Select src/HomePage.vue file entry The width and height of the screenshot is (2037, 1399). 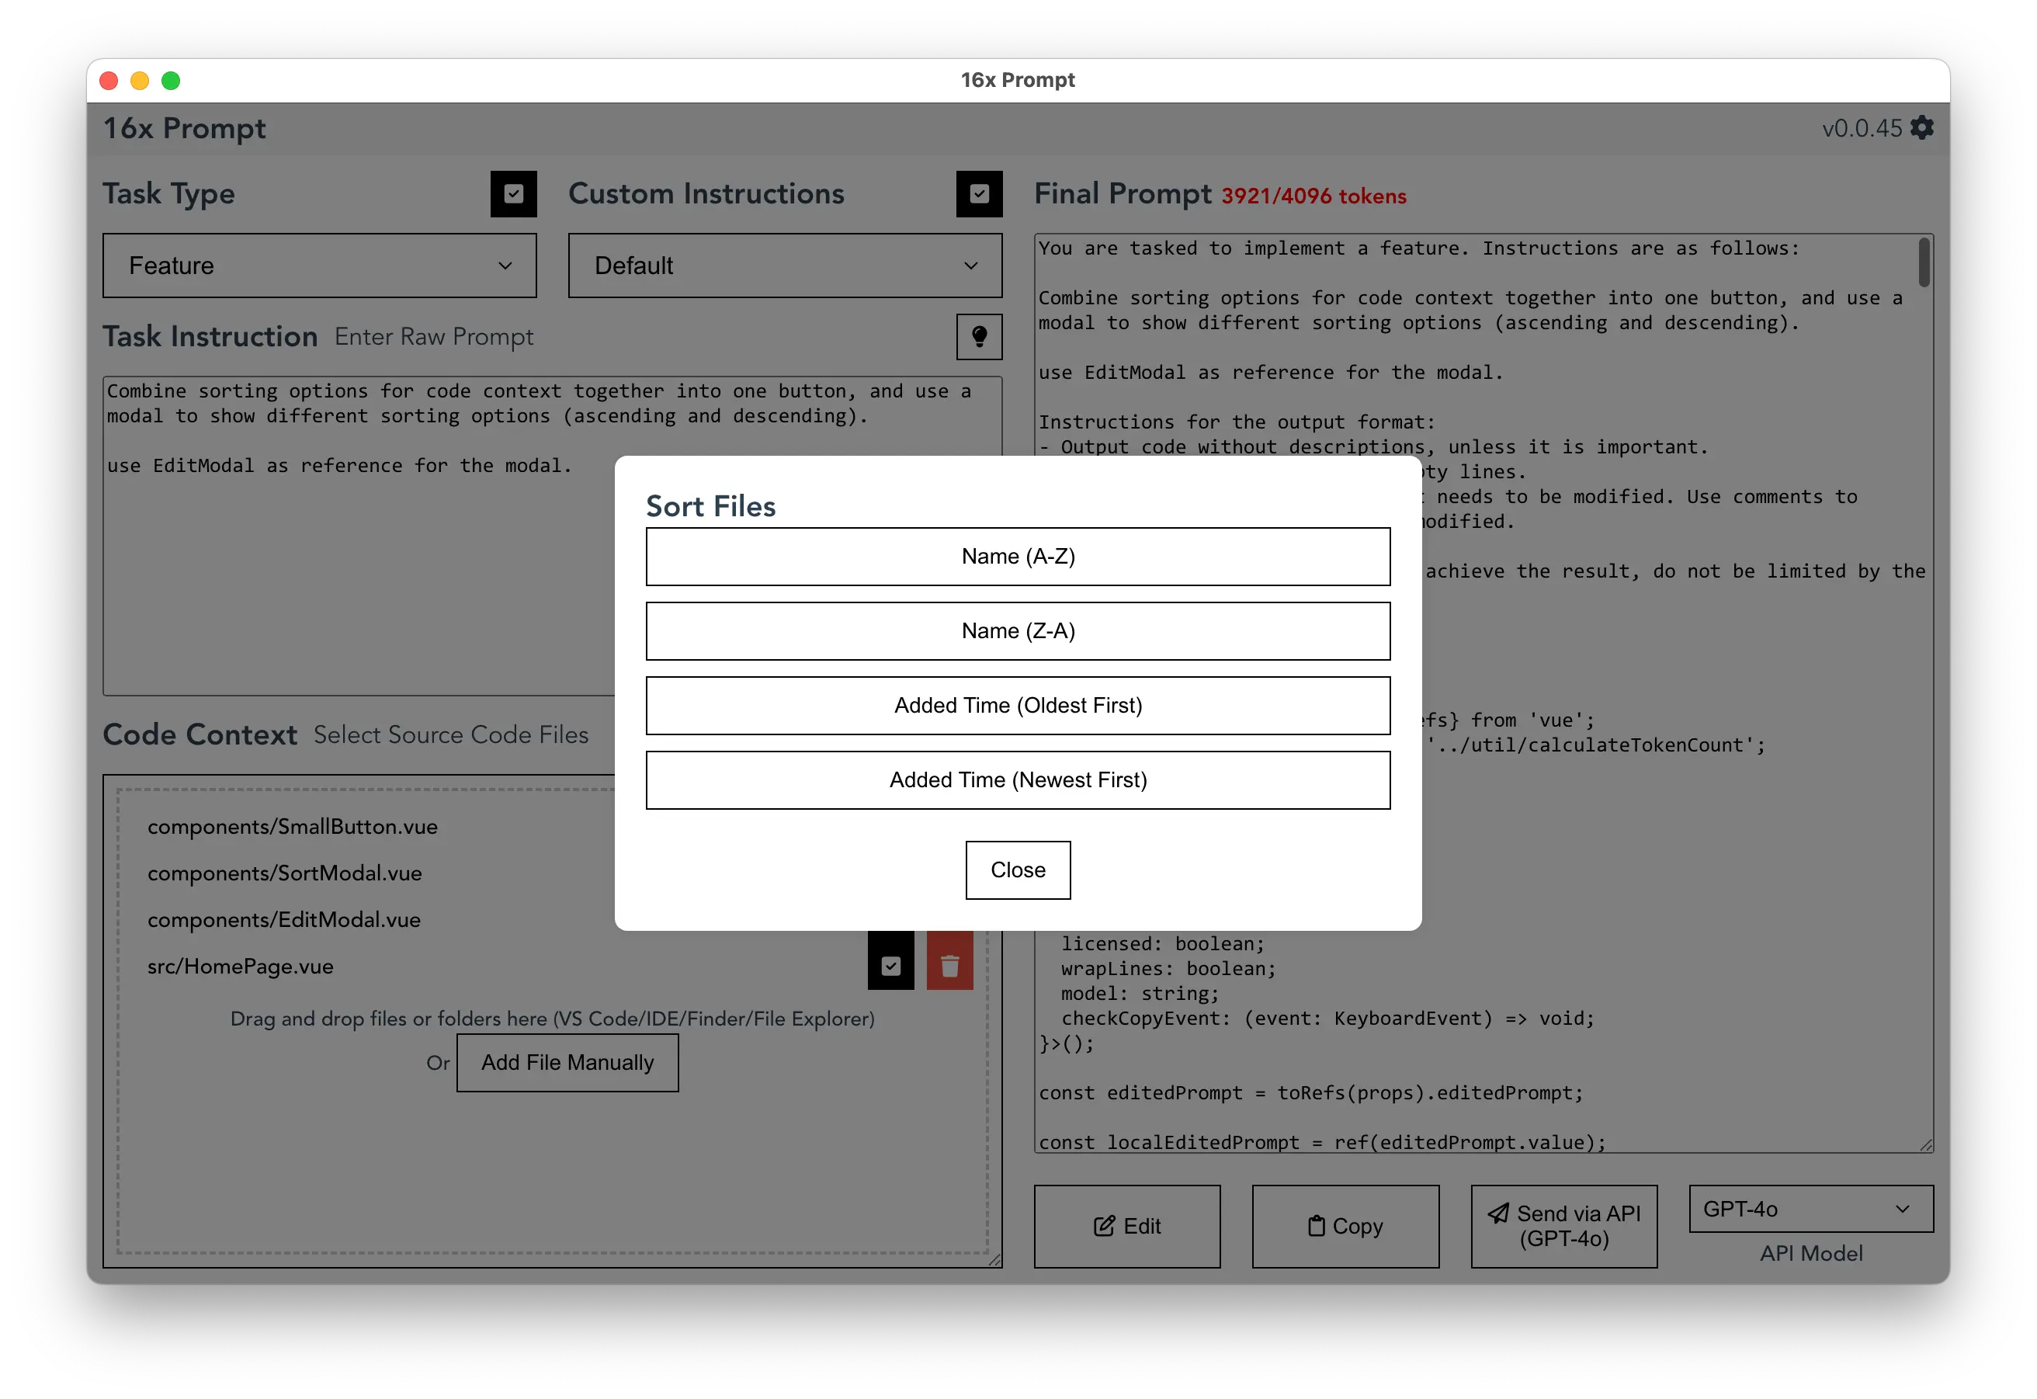coord(240,966)
